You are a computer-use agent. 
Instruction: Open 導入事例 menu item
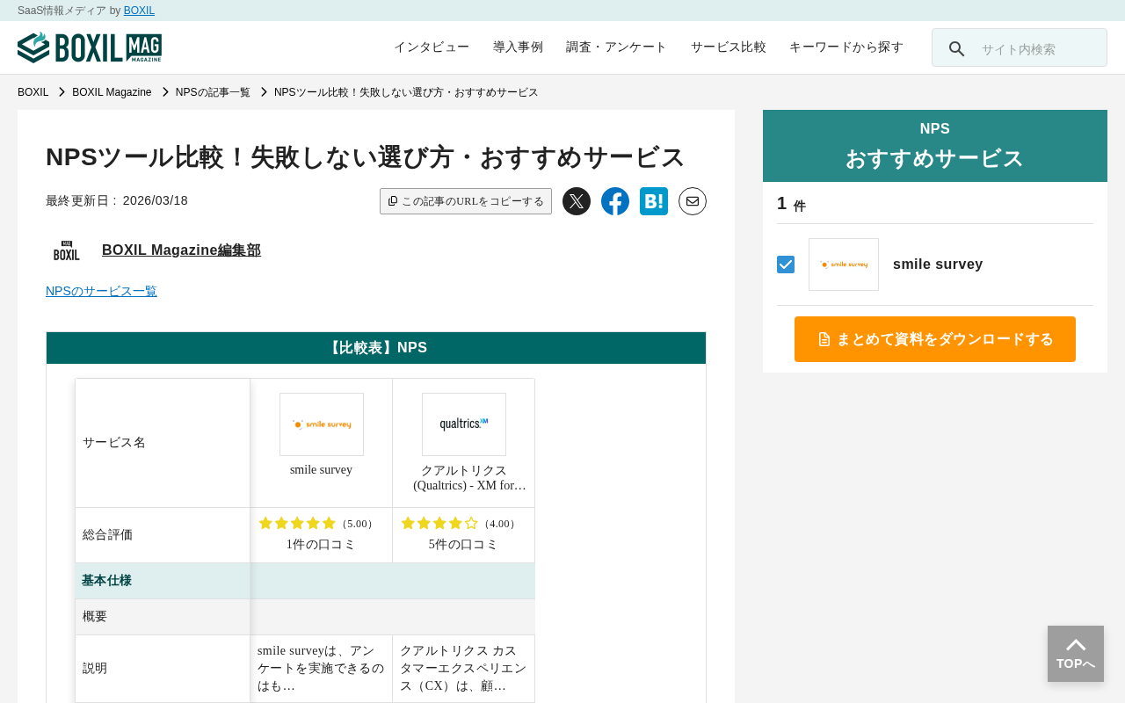tap(518, 47)
